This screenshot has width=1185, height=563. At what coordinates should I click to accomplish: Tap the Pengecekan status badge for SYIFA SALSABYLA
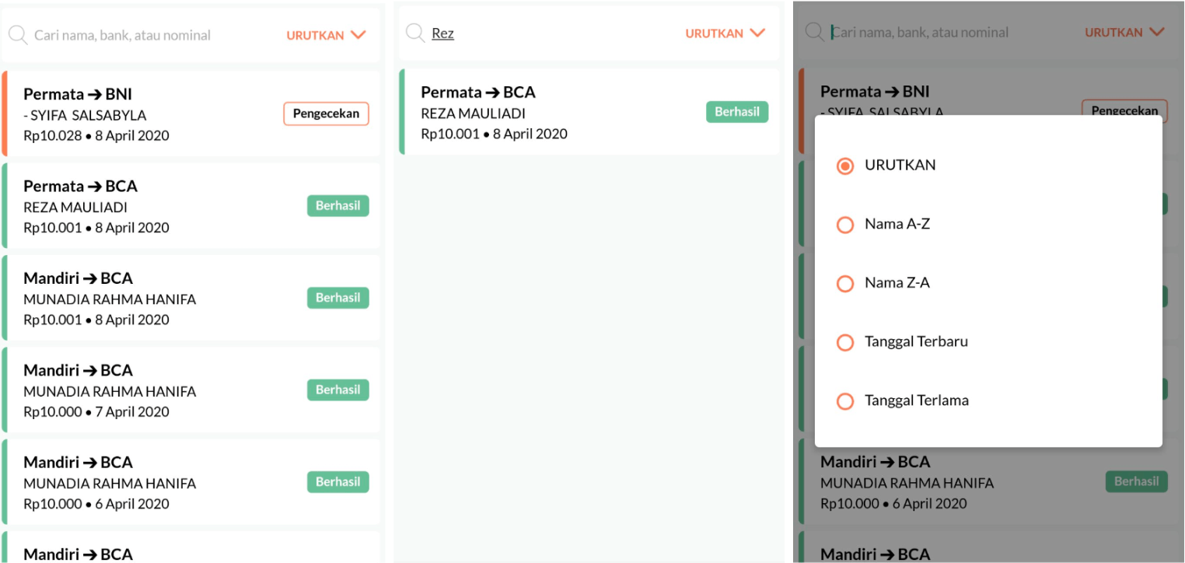click(x=326, y=114)
